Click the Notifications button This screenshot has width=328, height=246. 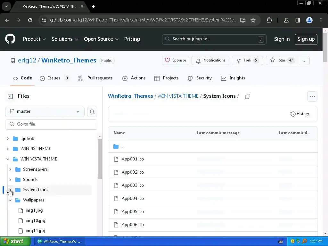(210, 60)
